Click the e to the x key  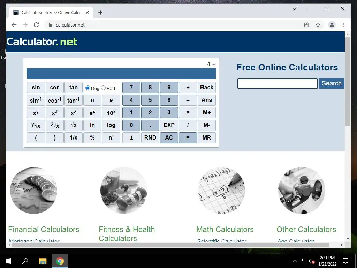click(92, 113)
